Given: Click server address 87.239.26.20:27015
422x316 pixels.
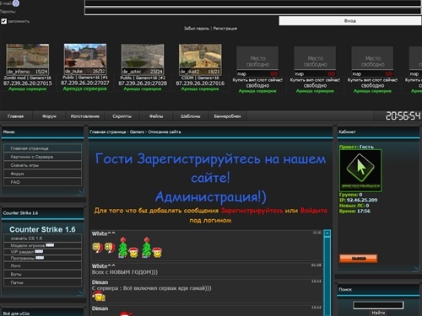Looking at the screenshot, I should click(28, 83).
